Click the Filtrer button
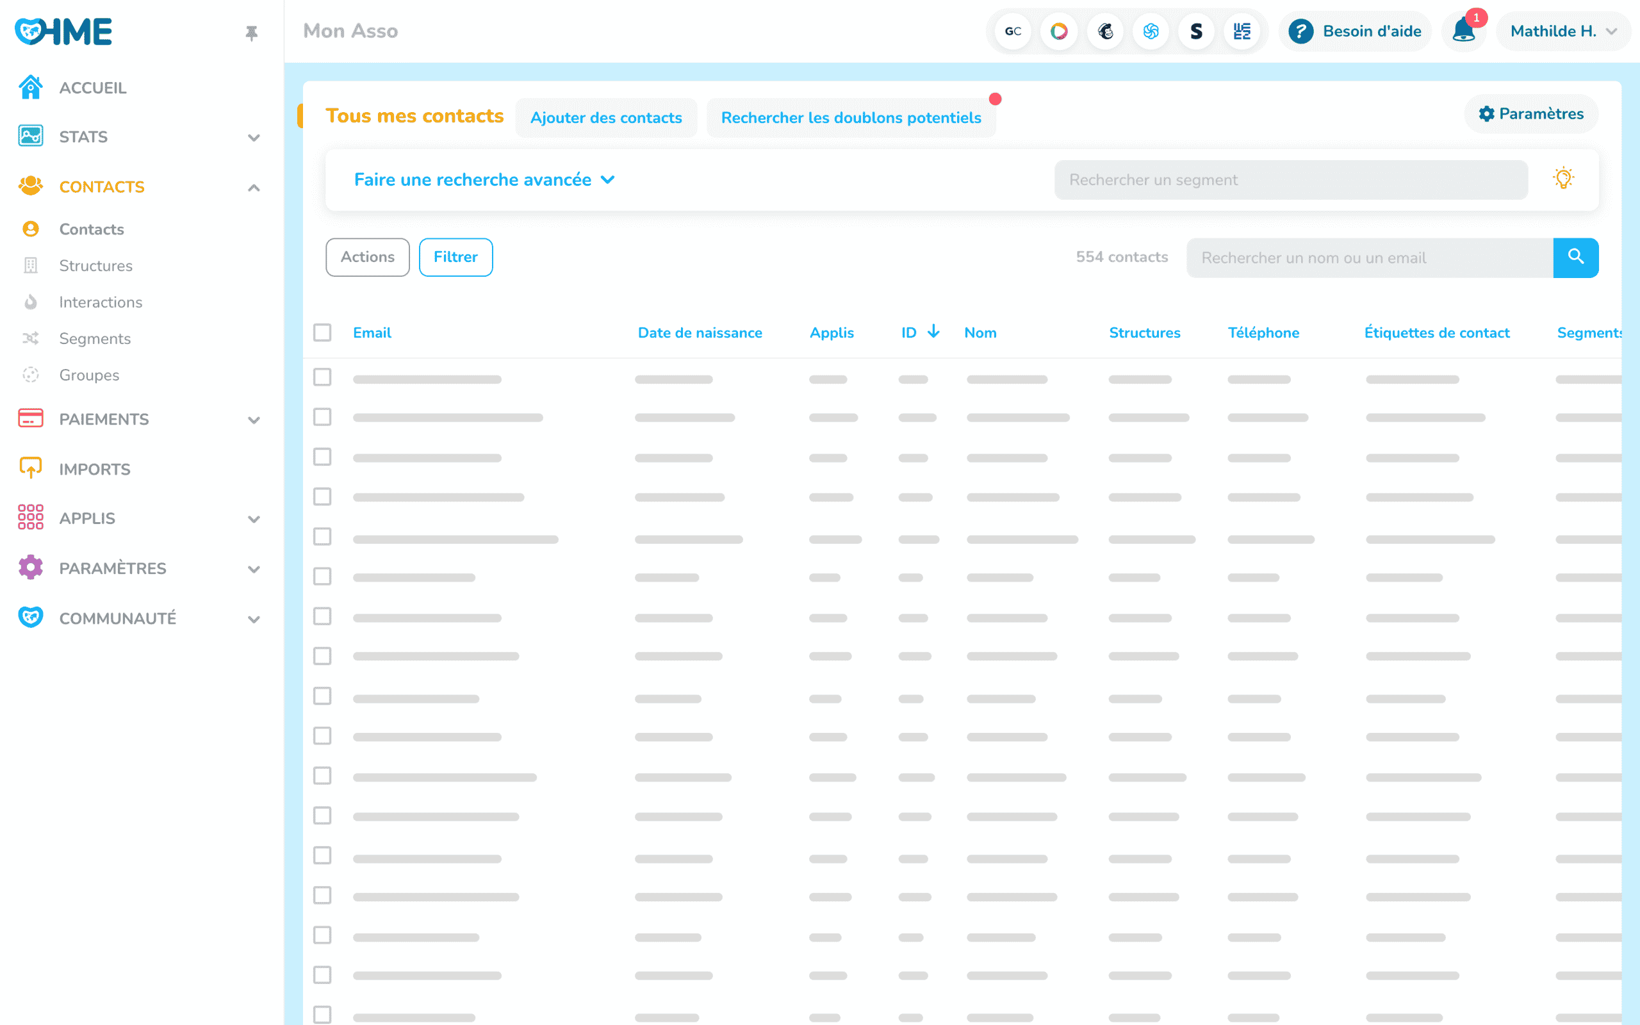The height and width of the screenshot is (1025, 1640). coord(455,257)
